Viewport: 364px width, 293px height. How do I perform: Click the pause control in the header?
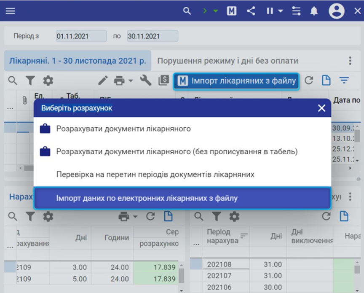[x=270, y=11]
